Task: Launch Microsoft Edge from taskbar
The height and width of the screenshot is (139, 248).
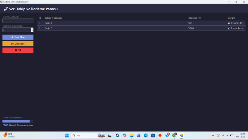Action: point(146,135)
